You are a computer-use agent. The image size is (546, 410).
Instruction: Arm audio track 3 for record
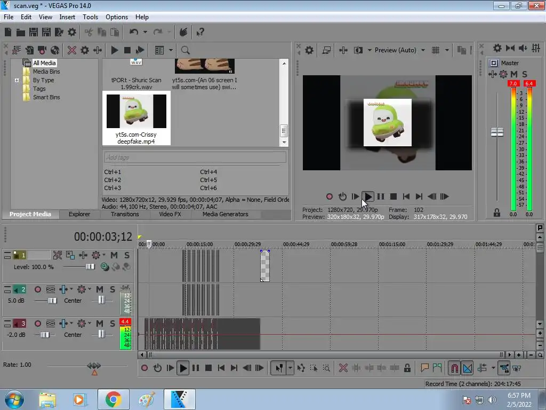click(x=38, y=324)
